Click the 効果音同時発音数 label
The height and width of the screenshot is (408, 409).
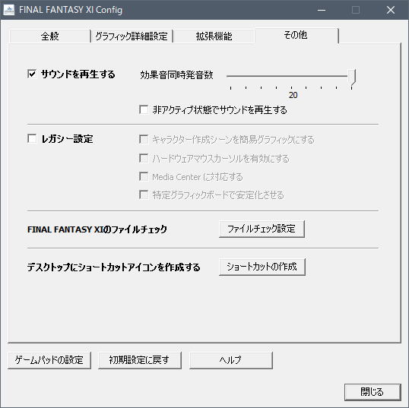[x=176, y=74]
